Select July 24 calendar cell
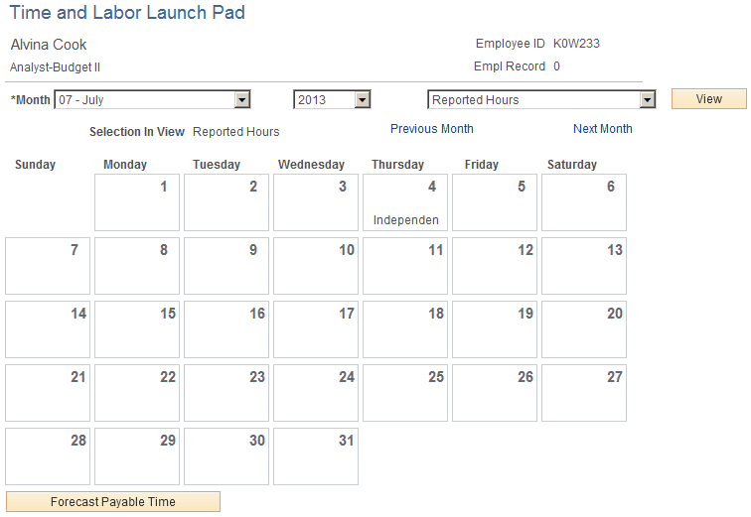The height and width of the screenshot is (517, 751). coord(316,393)
